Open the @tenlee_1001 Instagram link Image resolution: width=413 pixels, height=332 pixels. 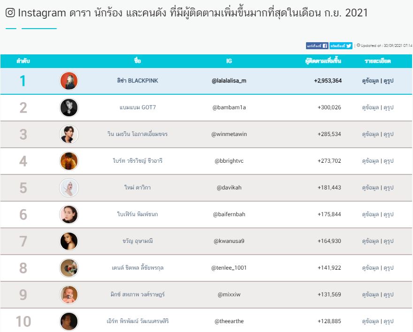pyautogui.click(x=229, y=268)
